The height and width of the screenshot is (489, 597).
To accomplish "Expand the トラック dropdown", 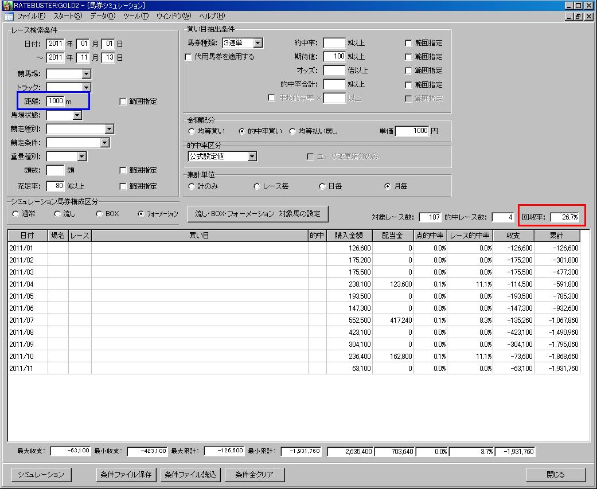I will coord(87,88).
